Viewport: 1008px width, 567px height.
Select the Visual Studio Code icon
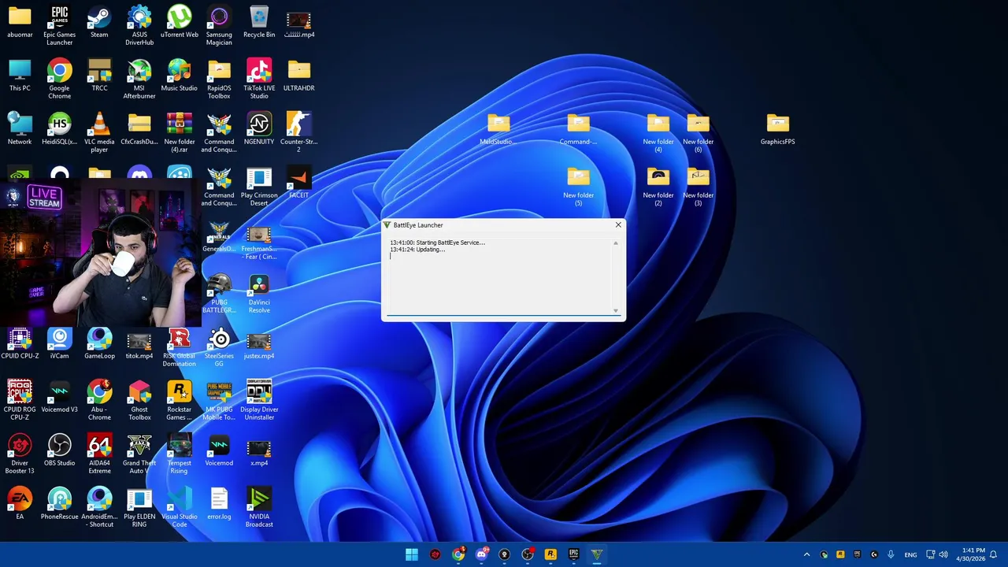point(180,506)
